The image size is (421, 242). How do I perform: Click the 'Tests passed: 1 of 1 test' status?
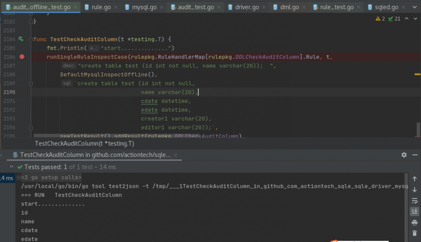pyautogui.click(x=70, y=167)
